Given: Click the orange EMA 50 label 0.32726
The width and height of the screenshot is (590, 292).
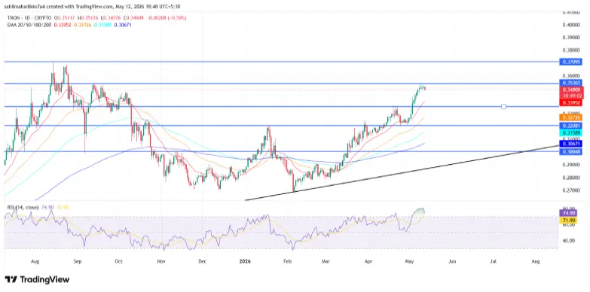Looking at the screenshot, I should (571, 117).
